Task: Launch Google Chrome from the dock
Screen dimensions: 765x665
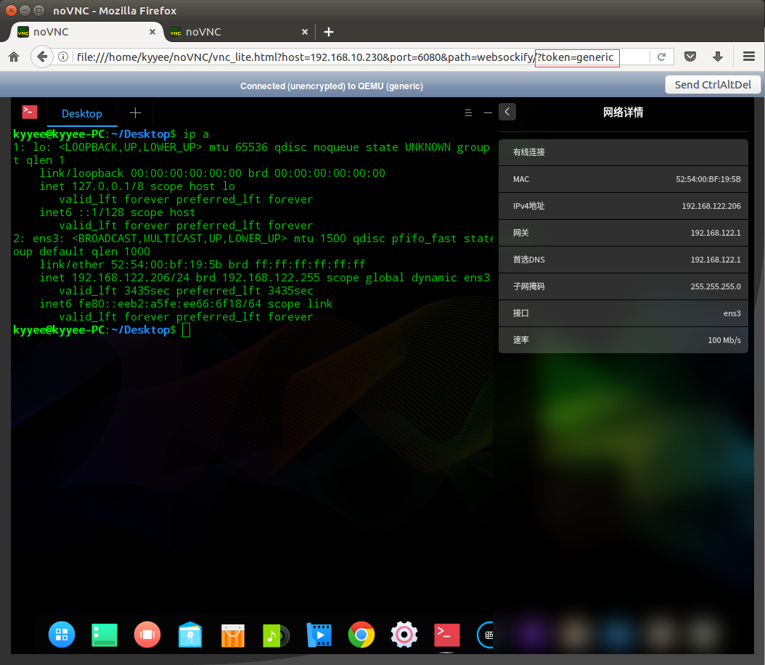Action: click(x=361, y=635)
